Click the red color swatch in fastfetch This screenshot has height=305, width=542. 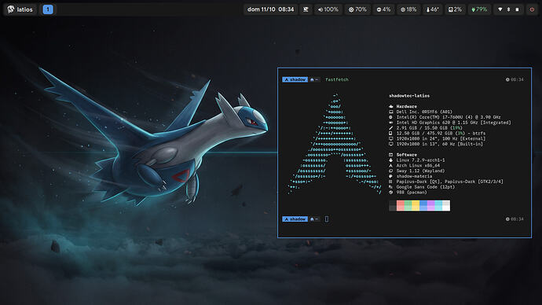pos(401,205)
